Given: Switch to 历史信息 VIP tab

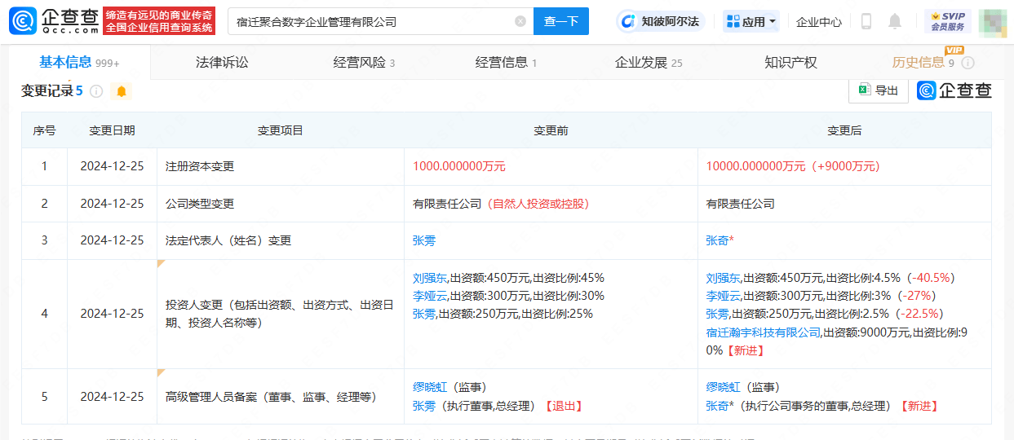Looking at the screenshot, I should (x=923, y=63).
